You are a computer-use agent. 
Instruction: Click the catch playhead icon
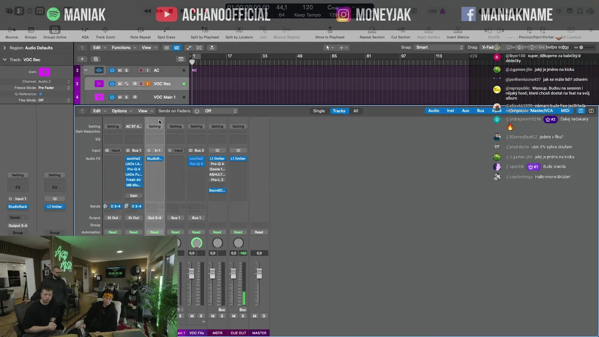point(212,47)
